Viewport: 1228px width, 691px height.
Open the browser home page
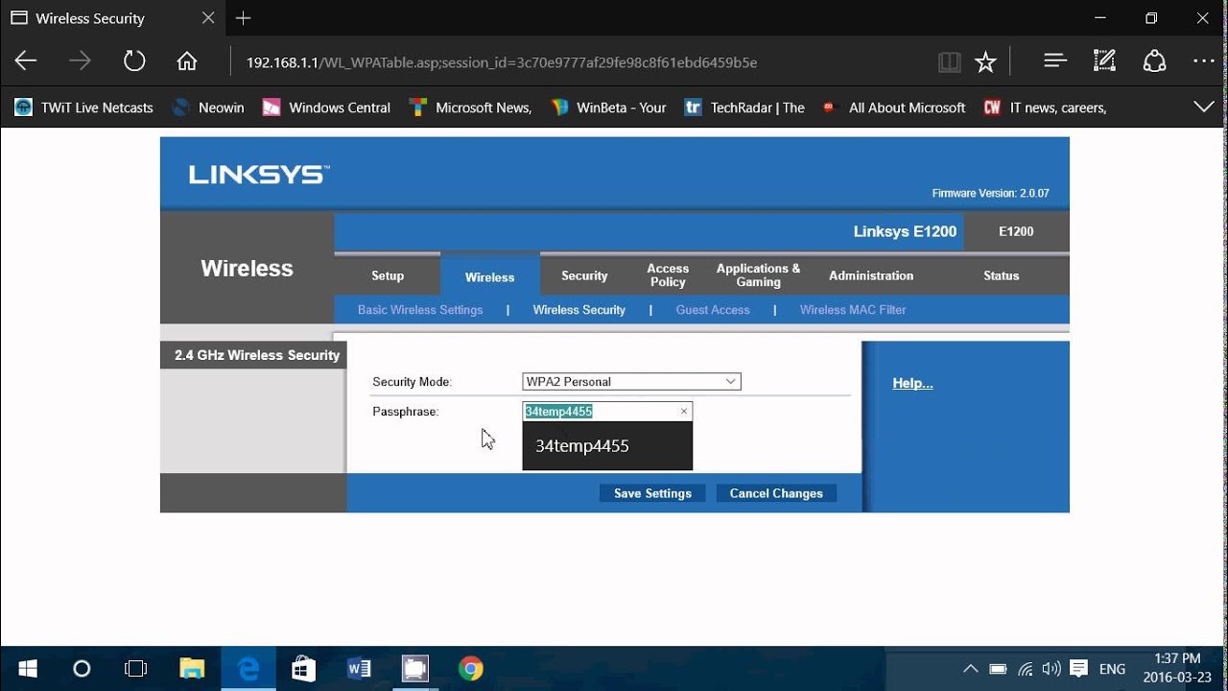click(x=187, y=61)
